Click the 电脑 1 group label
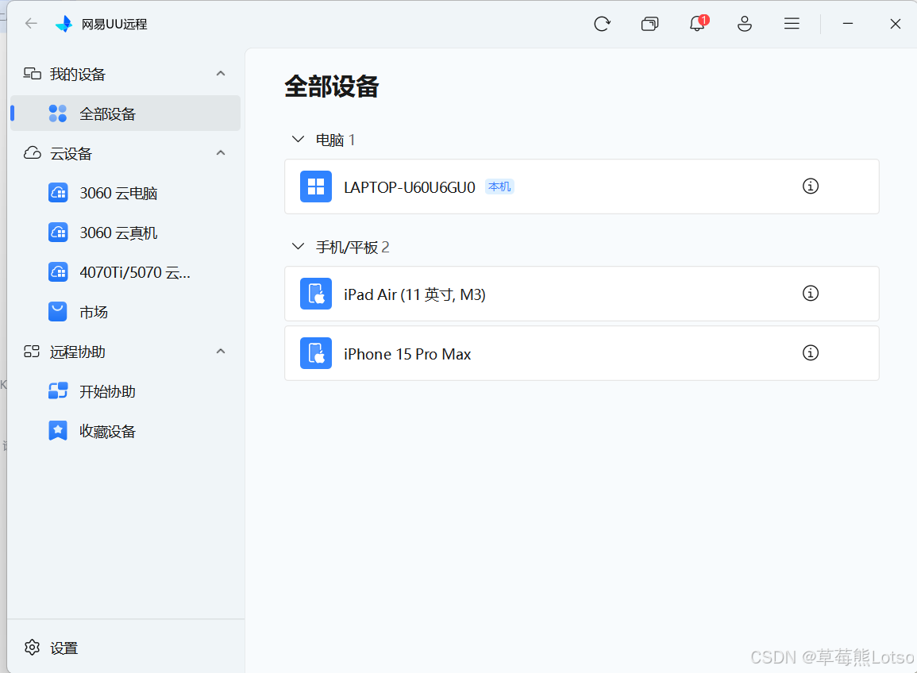Viewport: 917px width, 673px height. pyautogui.click(x=335, y=140)
